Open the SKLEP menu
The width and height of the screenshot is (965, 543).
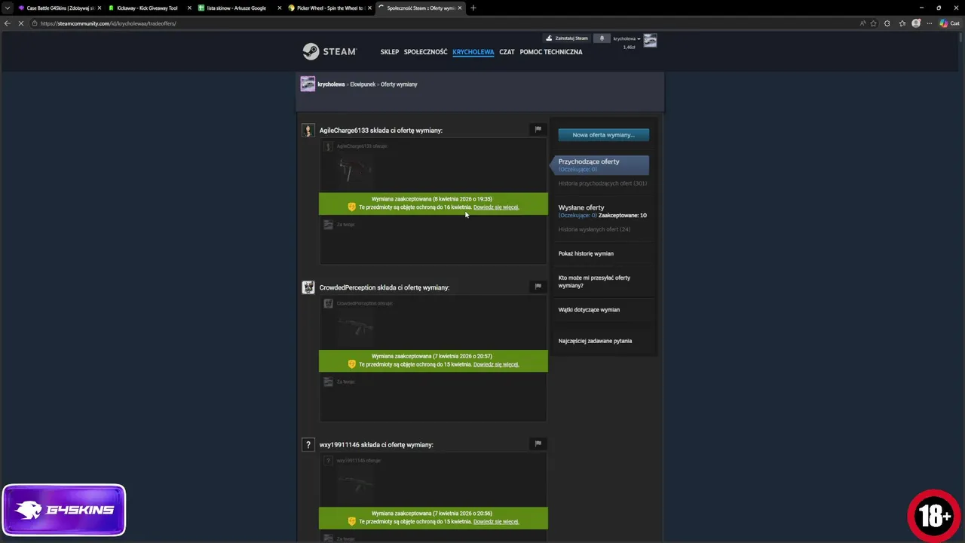[390, 52]
